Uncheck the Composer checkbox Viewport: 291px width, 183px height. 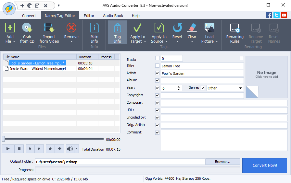tap(157, 103)
